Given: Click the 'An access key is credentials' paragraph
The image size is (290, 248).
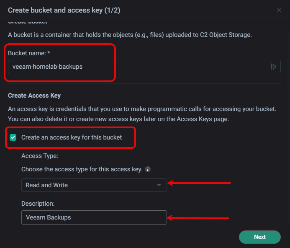Looking at the screenshot, I should point(142,109).
